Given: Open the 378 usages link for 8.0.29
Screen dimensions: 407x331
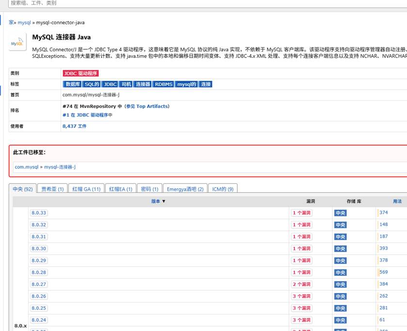Looking at the screenshot, I should tap(383, 260).
